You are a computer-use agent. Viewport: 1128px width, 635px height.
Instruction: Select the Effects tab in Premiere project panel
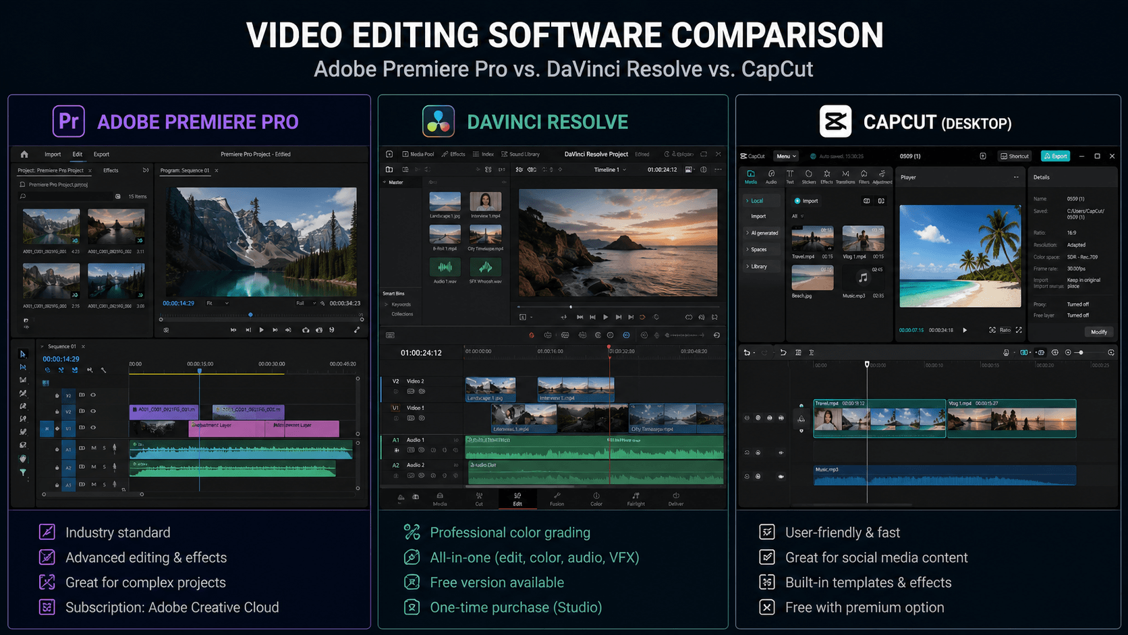111,170
